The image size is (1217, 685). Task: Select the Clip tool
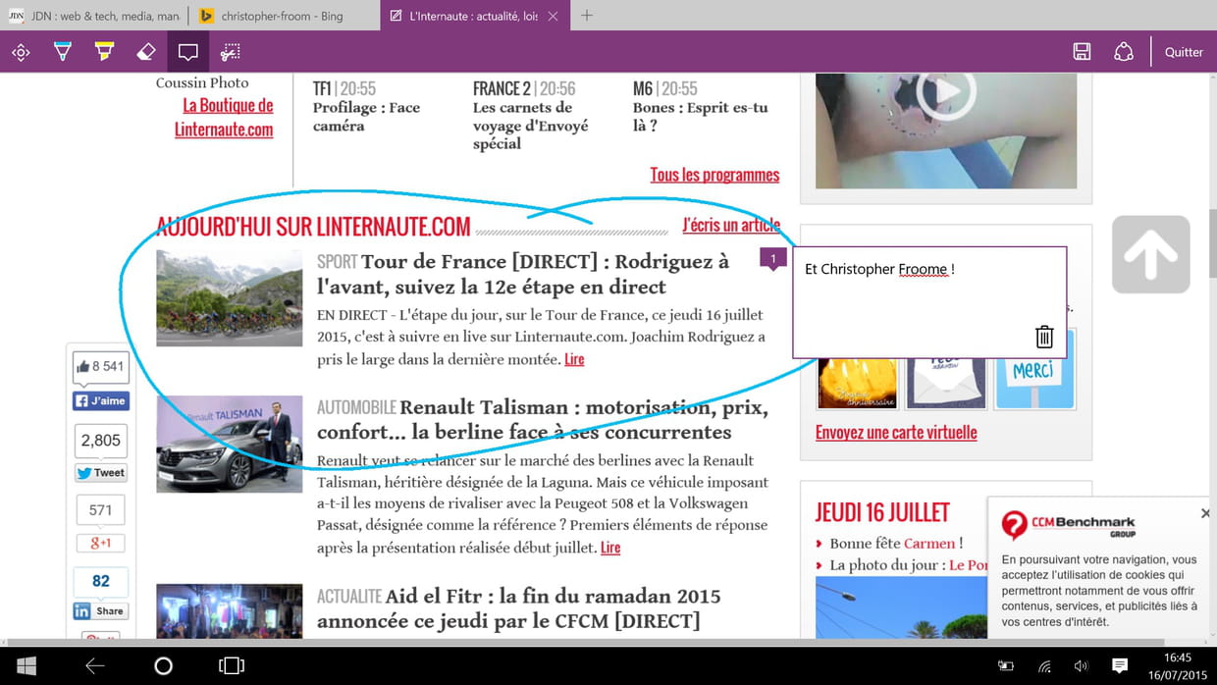point(230,52)
